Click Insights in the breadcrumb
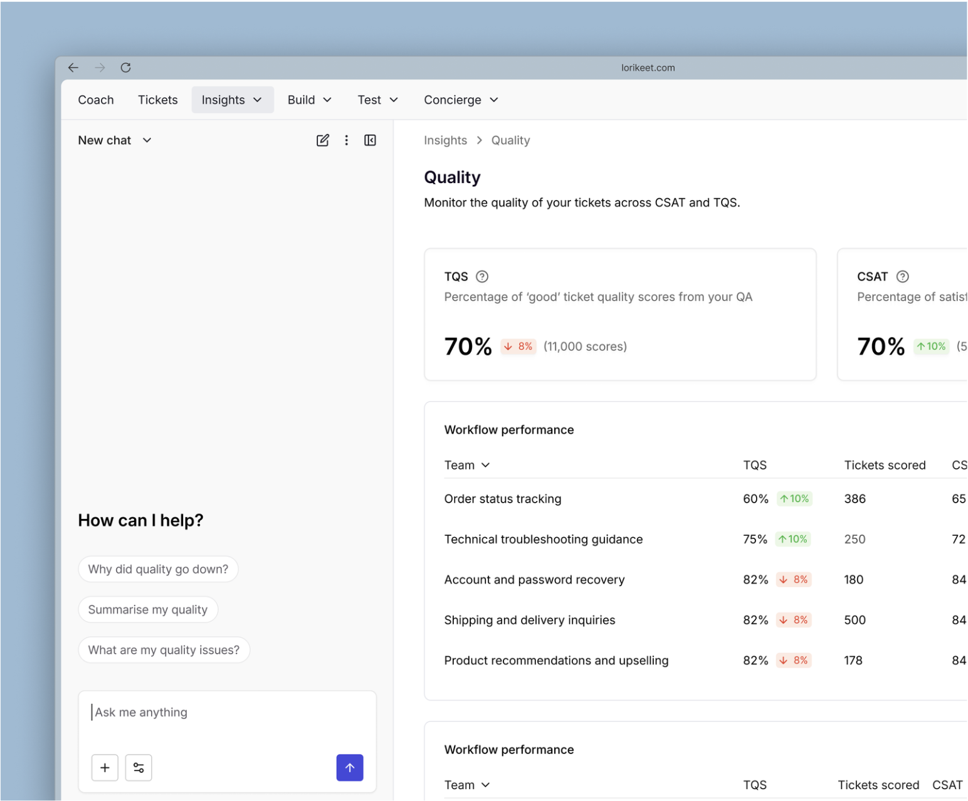Viewport: 968px width, 801px height. tap(445, 140)
